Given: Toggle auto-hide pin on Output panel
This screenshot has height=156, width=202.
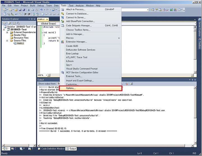Looking at the screenshot, I should pyautogui.click(x=192, y=80).
